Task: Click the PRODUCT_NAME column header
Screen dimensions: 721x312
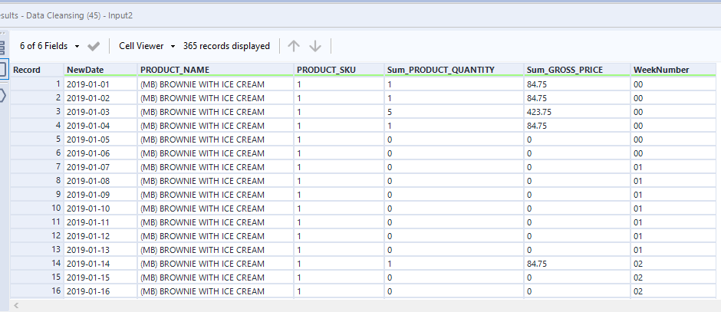Action: [x=216, y=70]
